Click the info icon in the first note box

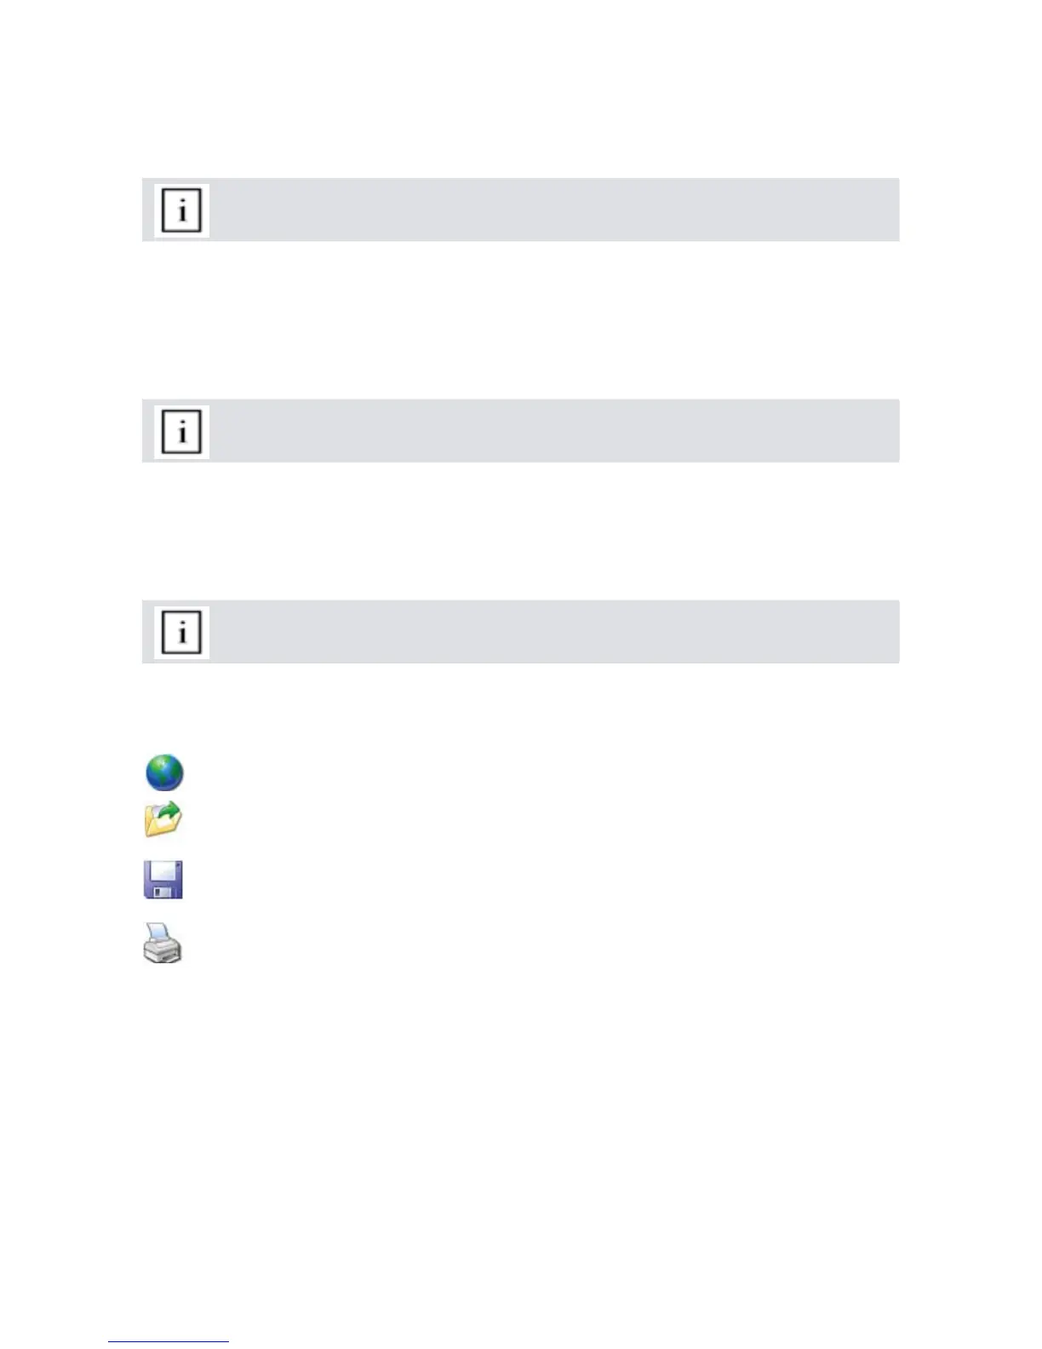coord(181,210)
